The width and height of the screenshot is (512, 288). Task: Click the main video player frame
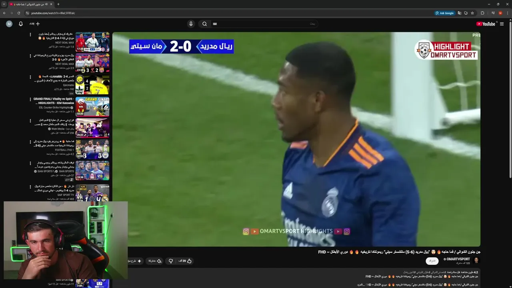(296, 139)
